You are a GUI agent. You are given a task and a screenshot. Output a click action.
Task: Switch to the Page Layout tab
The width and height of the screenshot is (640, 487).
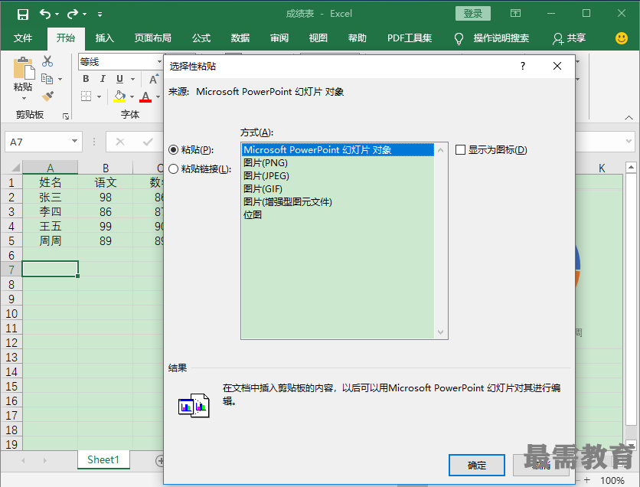[153, 38]
